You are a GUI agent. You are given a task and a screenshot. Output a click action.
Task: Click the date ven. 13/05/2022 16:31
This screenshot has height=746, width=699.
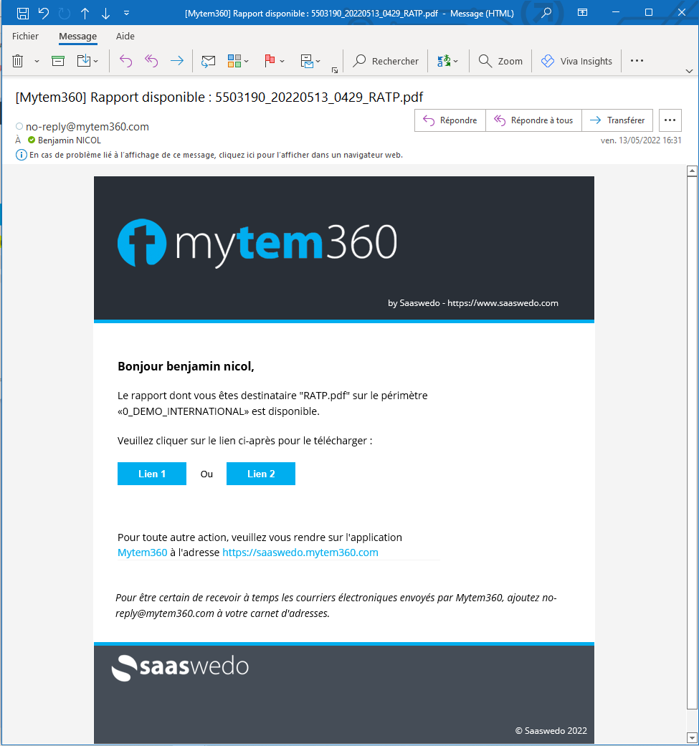tap(641, 140)
